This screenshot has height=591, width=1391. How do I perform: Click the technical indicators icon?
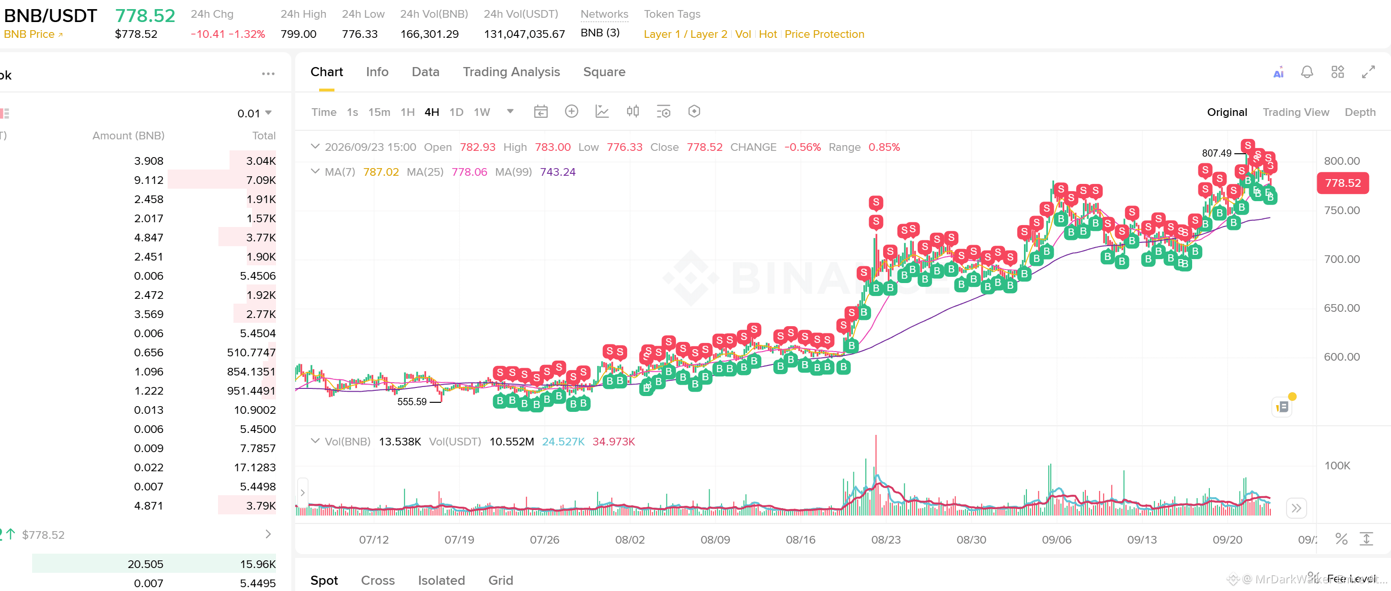click(602, 112)
